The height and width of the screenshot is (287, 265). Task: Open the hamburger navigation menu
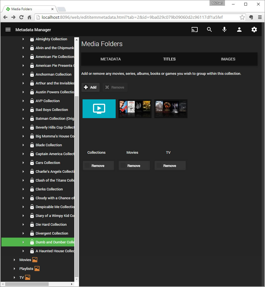[x=8, y=30]
